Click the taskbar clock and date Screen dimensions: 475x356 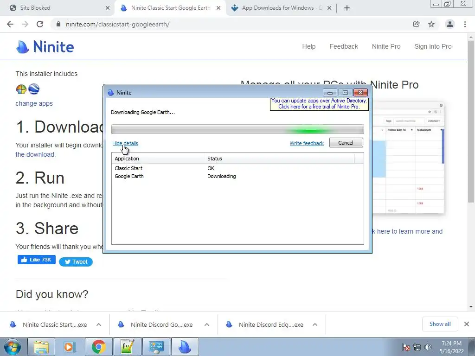pos(451,347)
